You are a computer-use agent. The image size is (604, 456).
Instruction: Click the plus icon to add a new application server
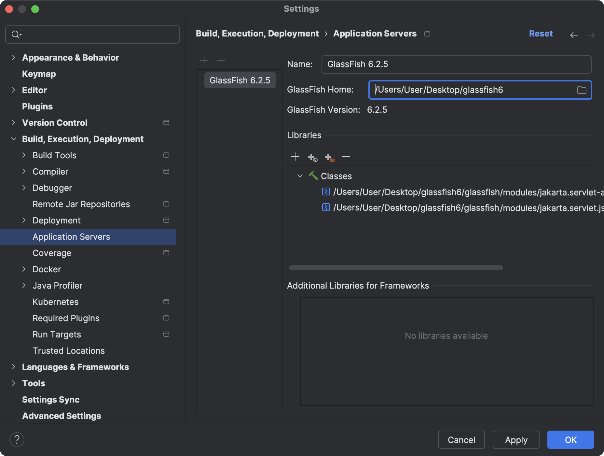204,61
